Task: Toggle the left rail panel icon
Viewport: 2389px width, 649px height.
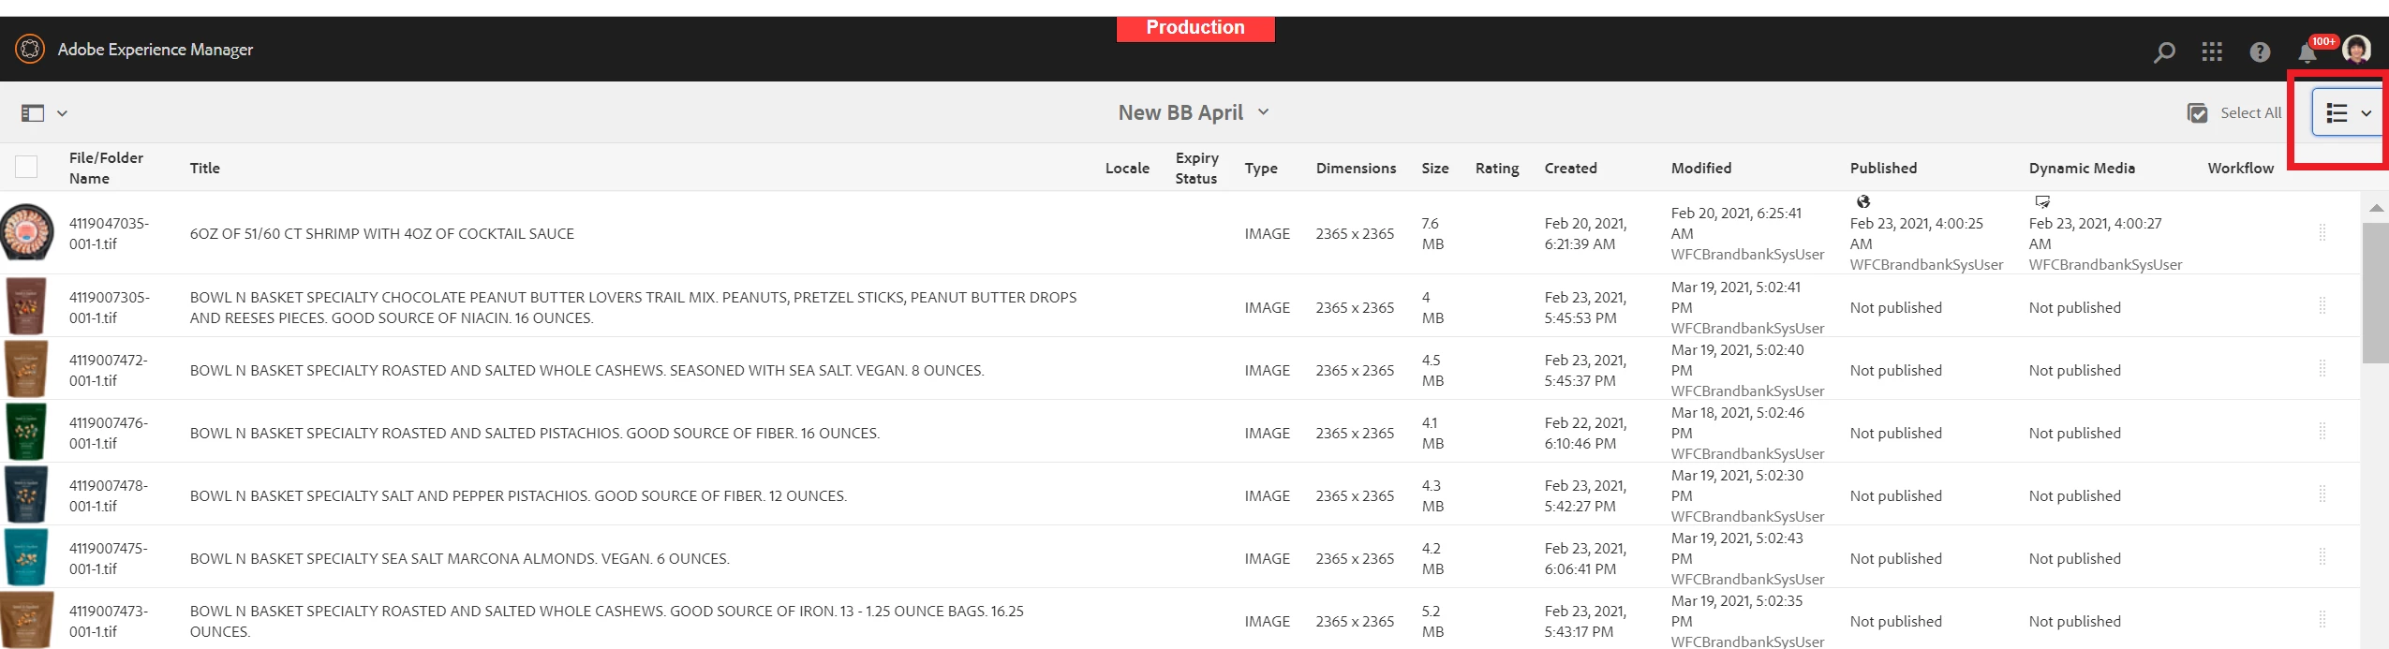Action: tap(33, 113)
